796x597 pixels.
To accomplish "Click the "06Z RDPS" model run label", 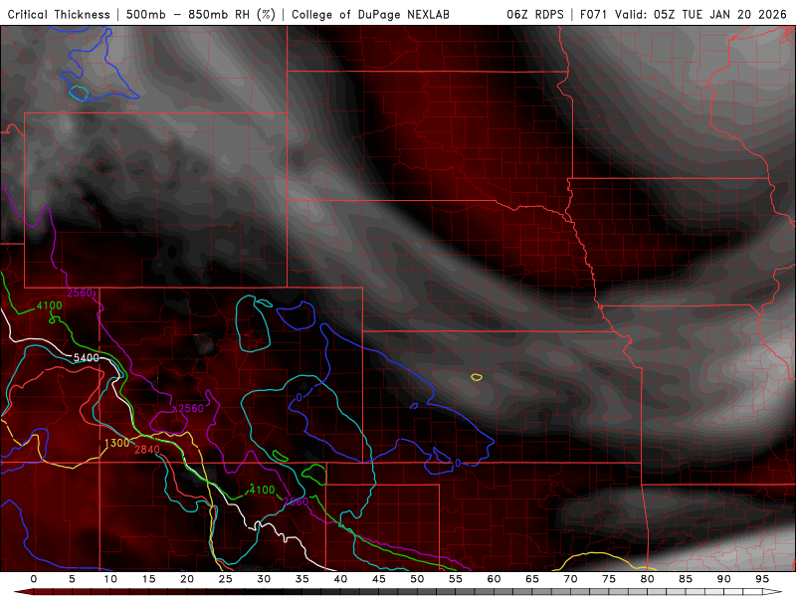I will point(535,15).
